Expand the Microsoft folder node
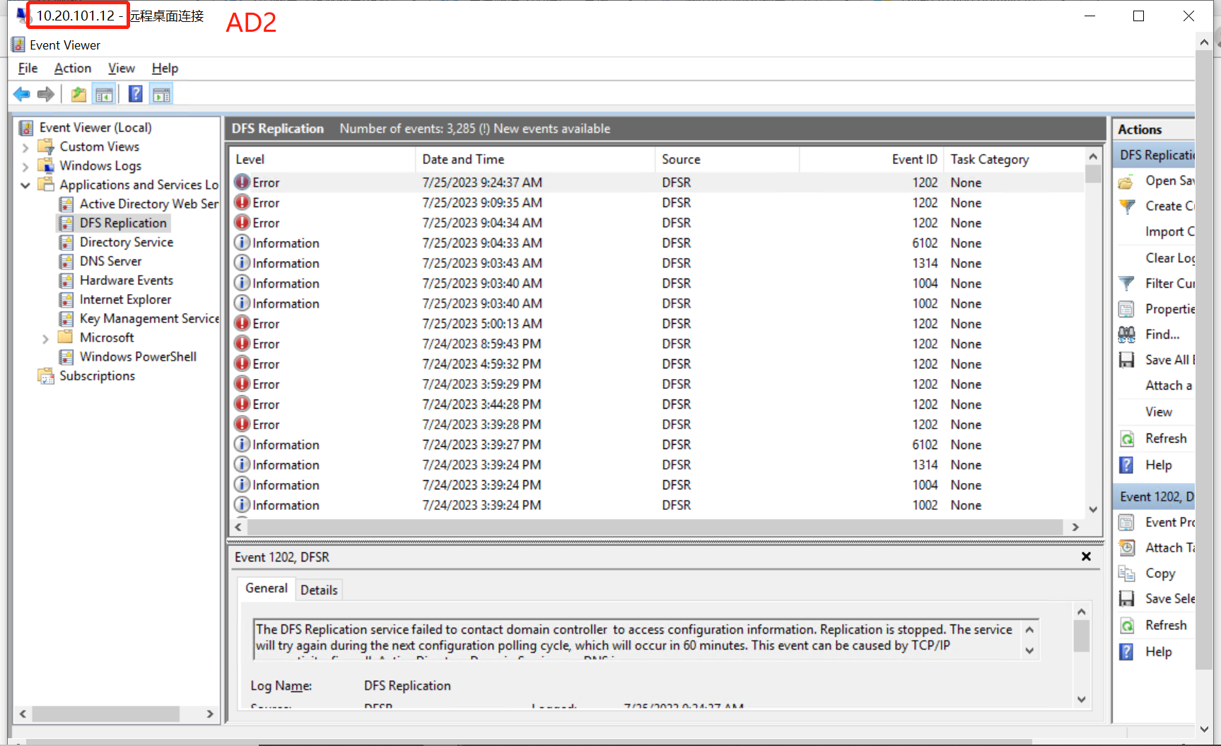This screenshot has width=1221, height=746. tap(45, 338)
